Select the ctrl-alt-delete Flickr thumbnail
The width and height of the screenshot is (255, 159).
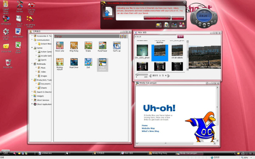[x=177, y=50]
